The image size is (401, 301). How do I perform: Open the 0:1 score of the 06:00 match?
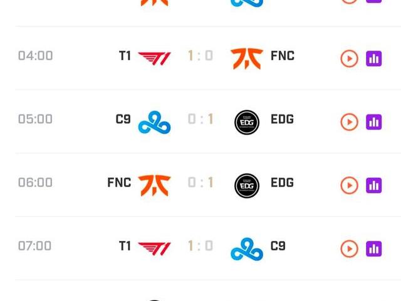click(200, 183)
